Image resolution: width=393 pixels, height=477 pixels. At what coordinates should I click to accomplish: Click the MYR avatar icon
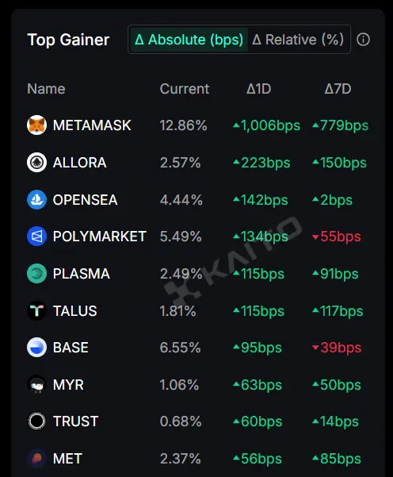(x=36, y=384)
